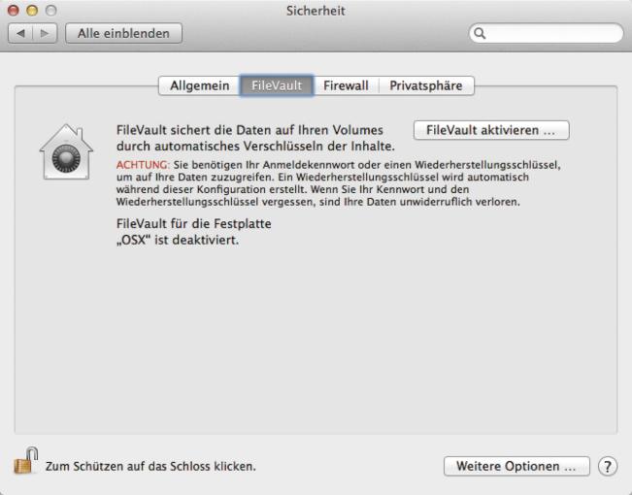This screenshot has width=632, height=495.
Task: Click the FileVault house safe icon
Action: coord(67,151)
